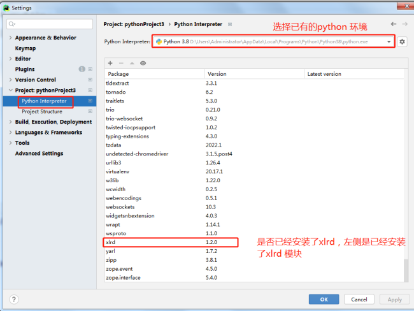
Task: Select the virtualenv package row
Action: [254, 171]
